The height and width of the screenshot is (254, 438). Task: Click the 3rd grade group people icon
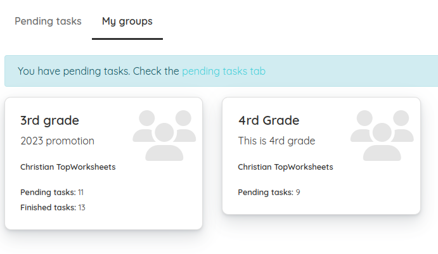[164, 136]
